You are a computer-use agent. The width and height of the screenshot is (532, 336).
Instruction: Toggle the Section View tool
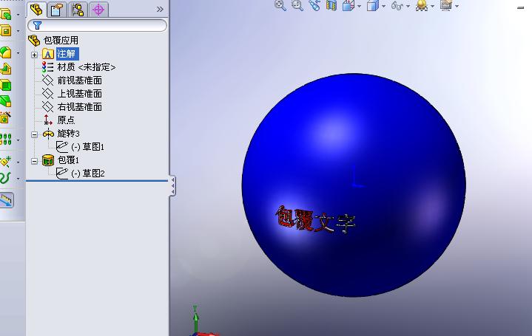(x=331, y=5)
